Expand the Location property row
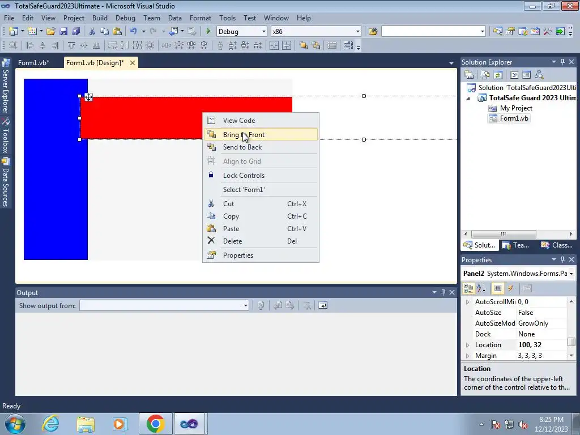 [467, 345]
